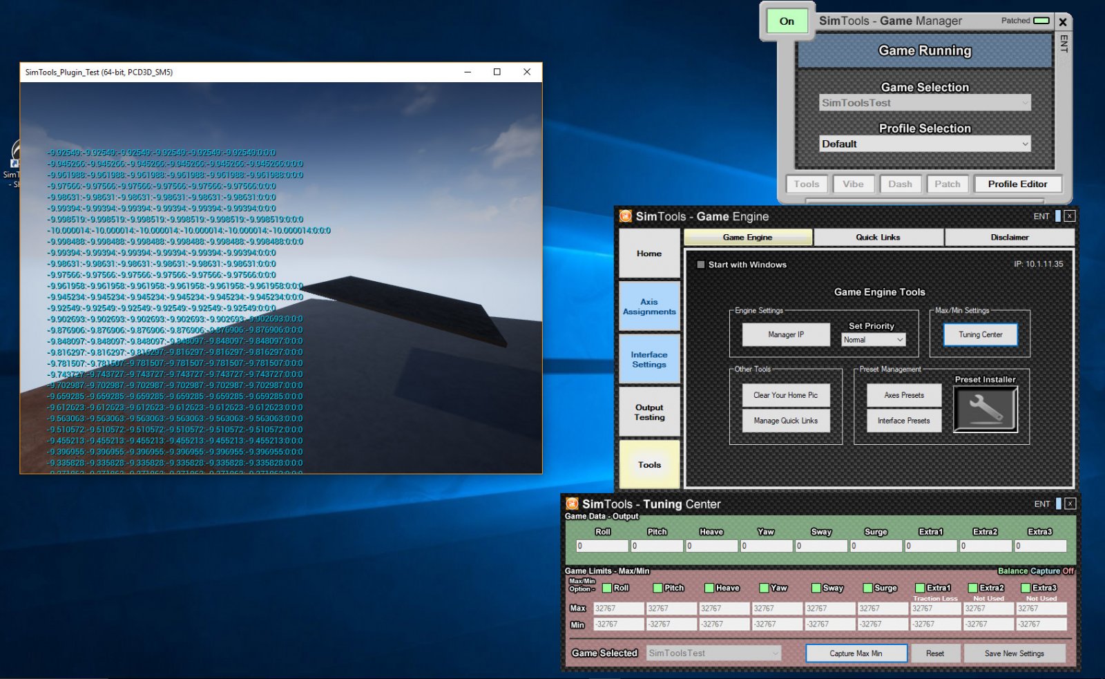Toggle the Surge Max/Min option checkbox
Image resolution: width=1105 pixels, height=679 pixels.
(867, 588)
